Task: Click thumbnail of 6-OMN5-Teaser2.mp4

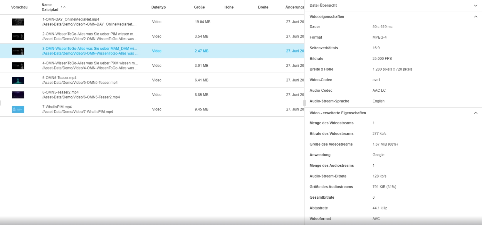Action: 18,95
